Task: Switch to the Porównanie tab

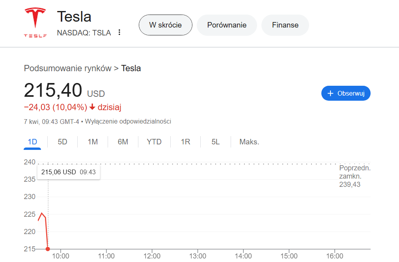Action: [227, 25]
